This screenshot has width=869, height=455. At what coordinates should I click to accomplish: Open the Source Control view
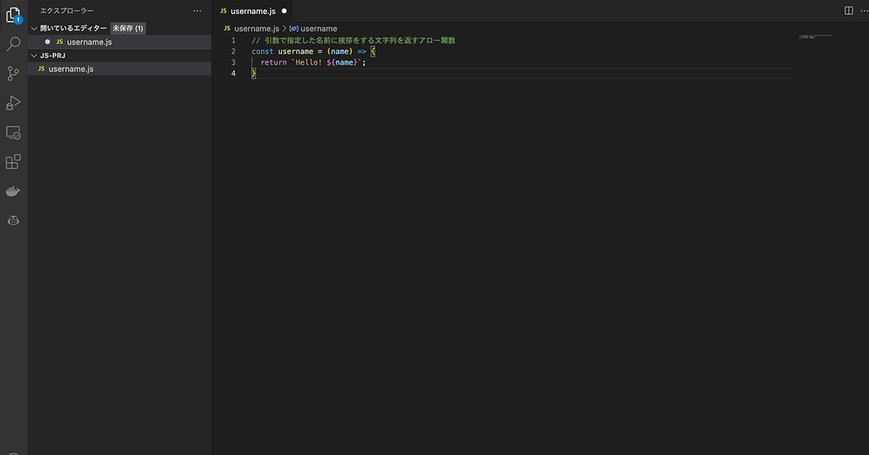tap(13, 74)
